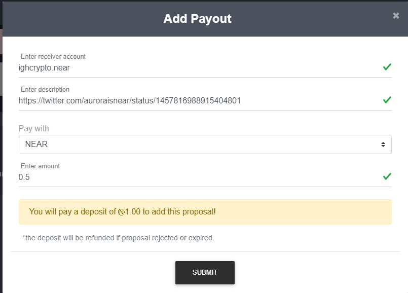Image resolution: width=408 pixels, height=293 pixels.
Task: Click the Pay with label
Action: (x=34, y=128)
